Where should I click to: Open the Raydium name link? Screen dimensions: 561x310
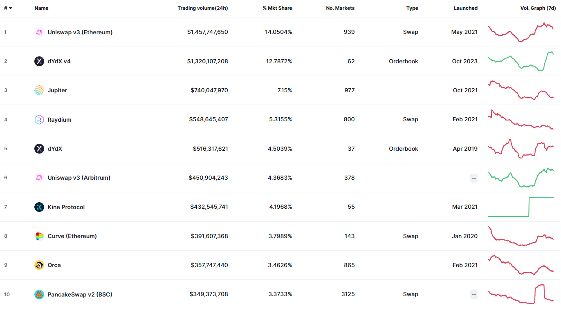[59, 120]
